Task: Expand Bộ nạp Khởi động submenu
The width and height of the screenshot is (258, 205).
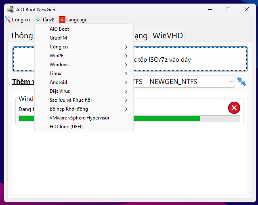Action: coord(84,109)
